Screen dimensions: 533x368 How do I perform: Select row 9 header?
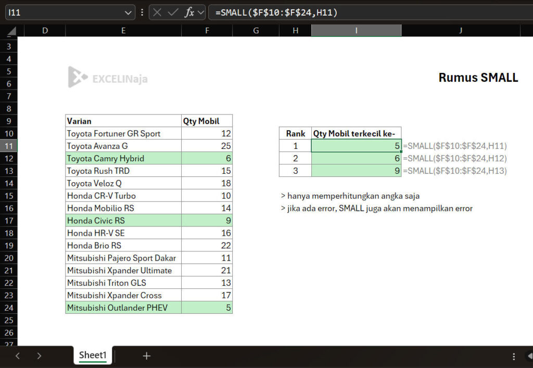(x=9, y=121)
